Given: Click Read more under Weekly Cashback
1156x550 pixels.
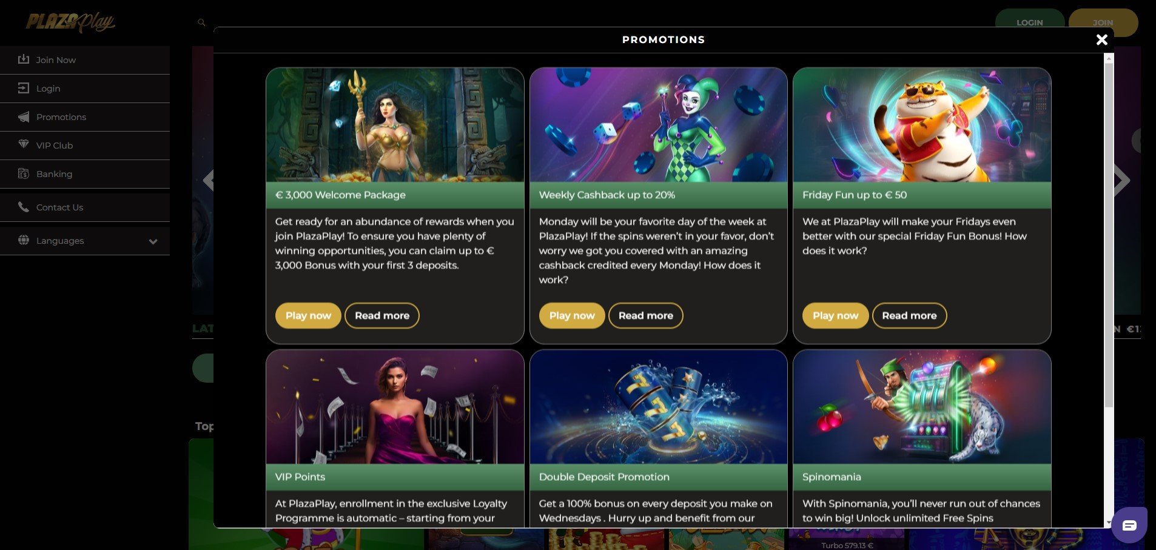Looking at the screenshot, I should [x=646, y=315].
